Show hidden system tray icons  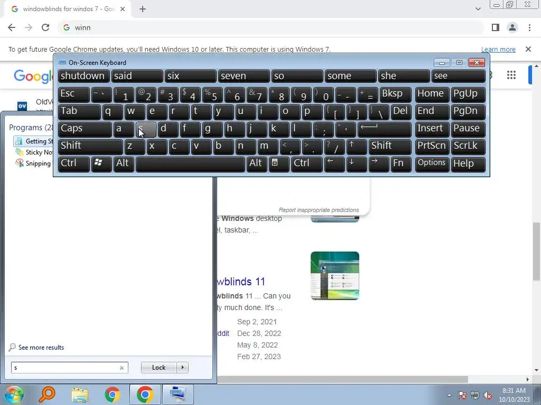(449, 395)
